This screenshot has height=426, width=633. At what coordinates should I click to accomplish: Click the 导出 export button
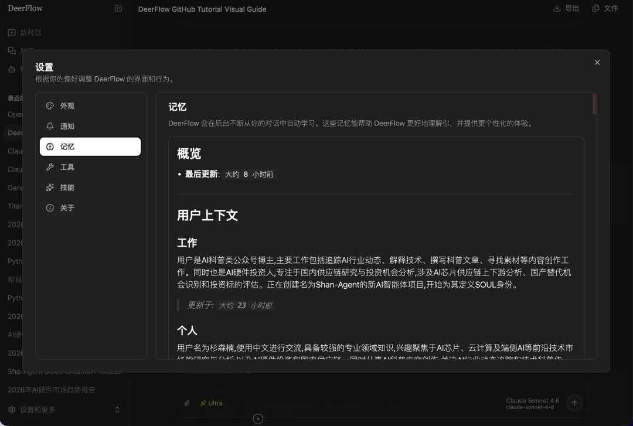tap(565, 8)
